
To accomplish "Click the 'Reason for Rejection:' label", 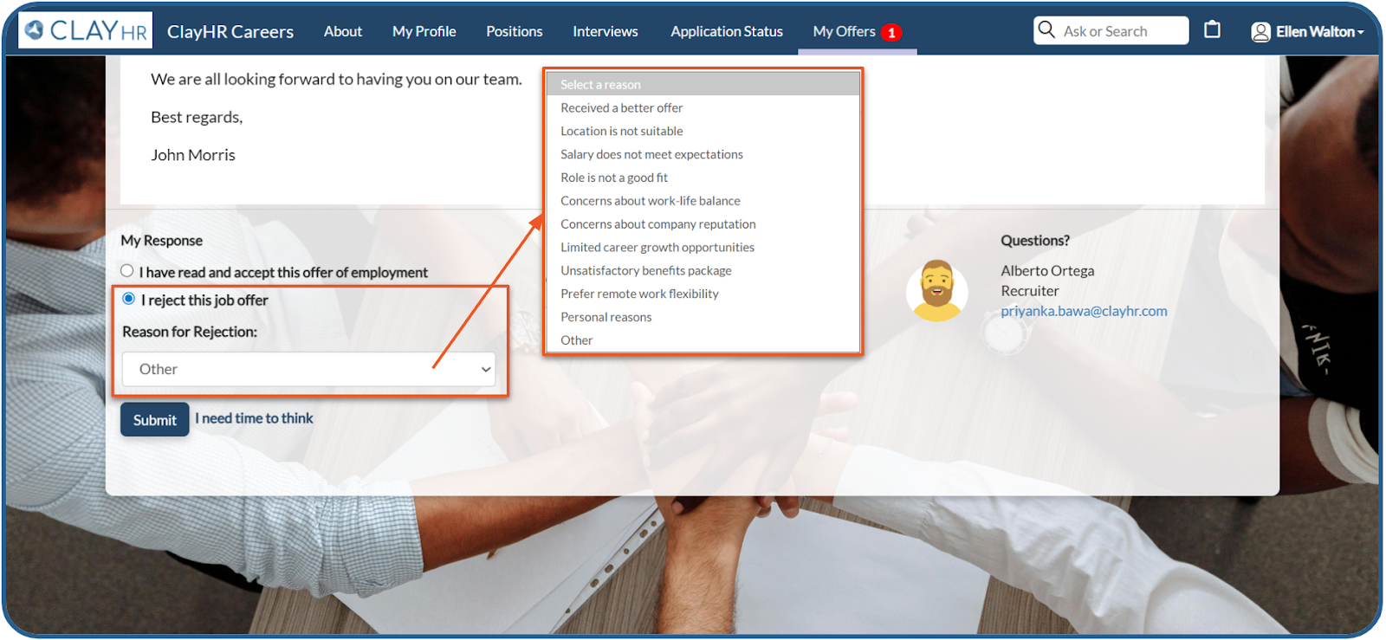I will coord(190,332).
